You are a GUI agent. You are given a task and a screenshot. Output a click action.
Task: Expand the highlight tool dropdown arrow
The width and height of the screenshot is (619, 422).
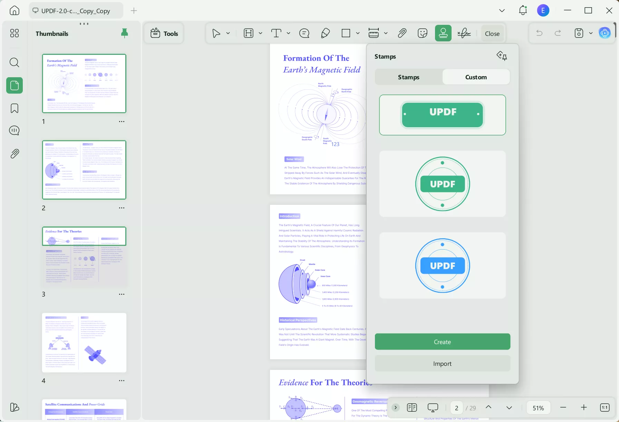pyautogui.click(x=261, y=33)
